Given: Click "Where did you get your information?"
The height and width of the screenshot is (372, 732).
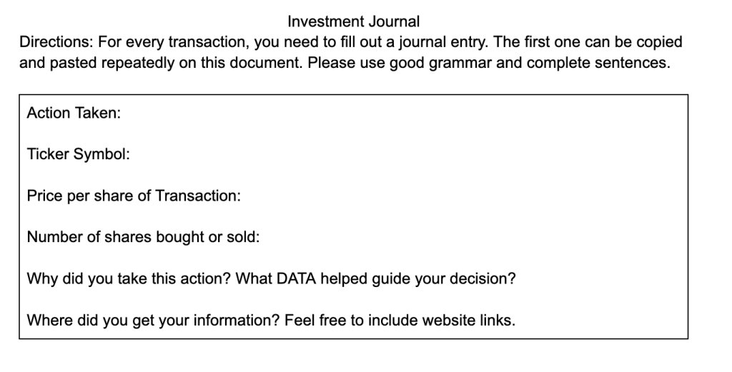Looking at the screenshot, I should pyautogui.click(x=153, y=320).
